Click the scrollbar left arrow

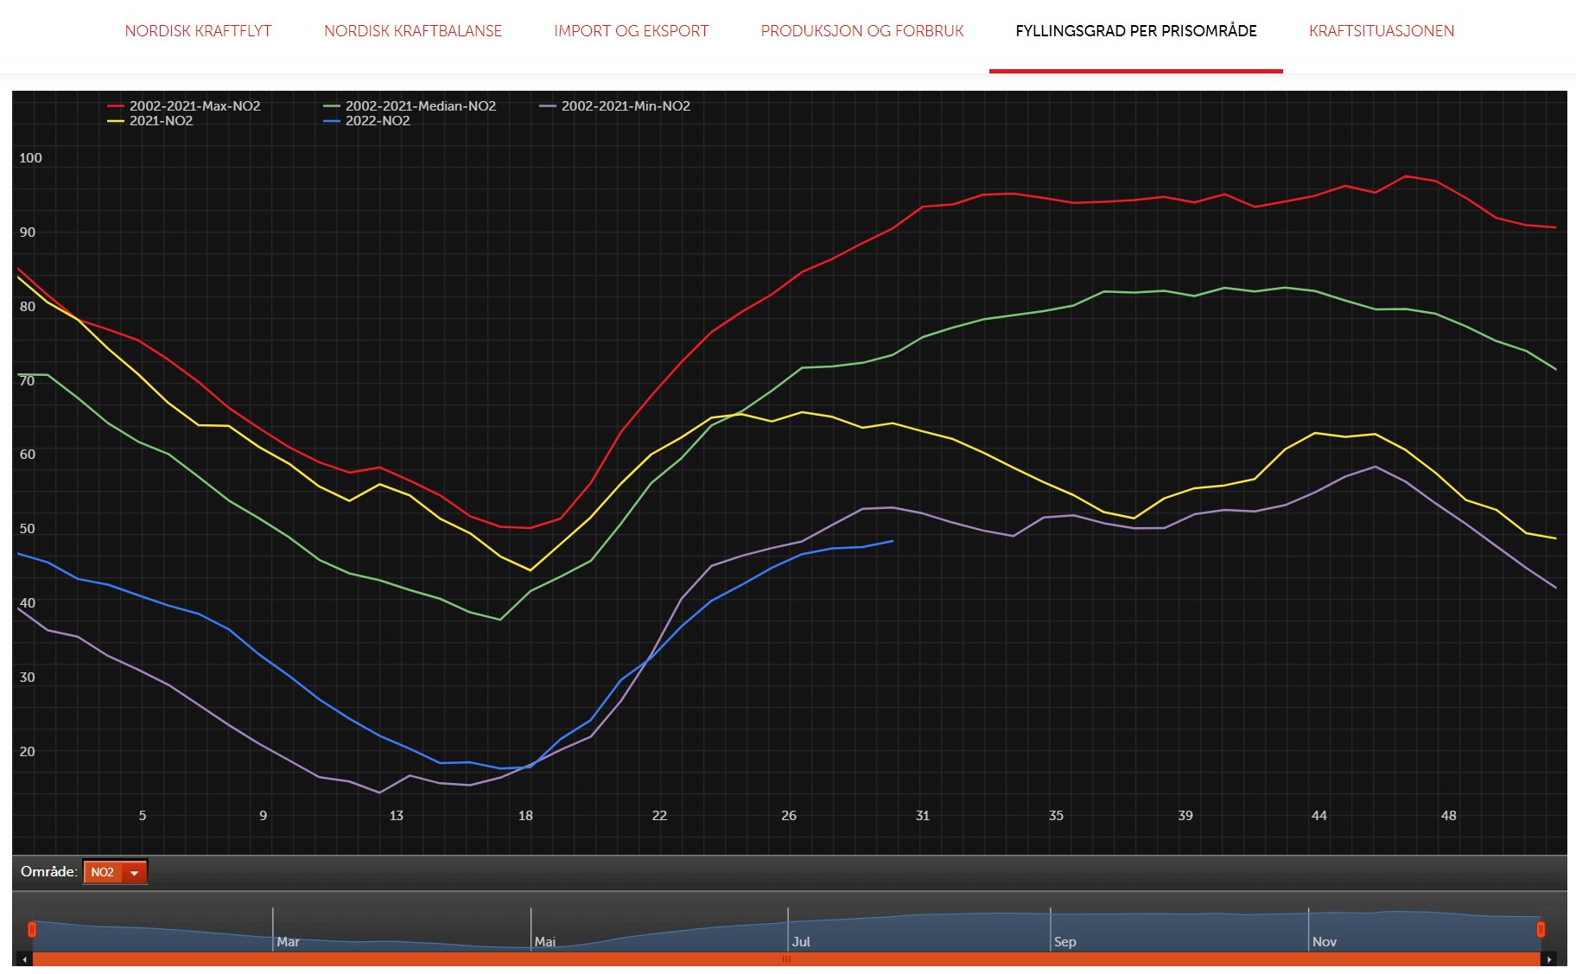pos(25,959)
